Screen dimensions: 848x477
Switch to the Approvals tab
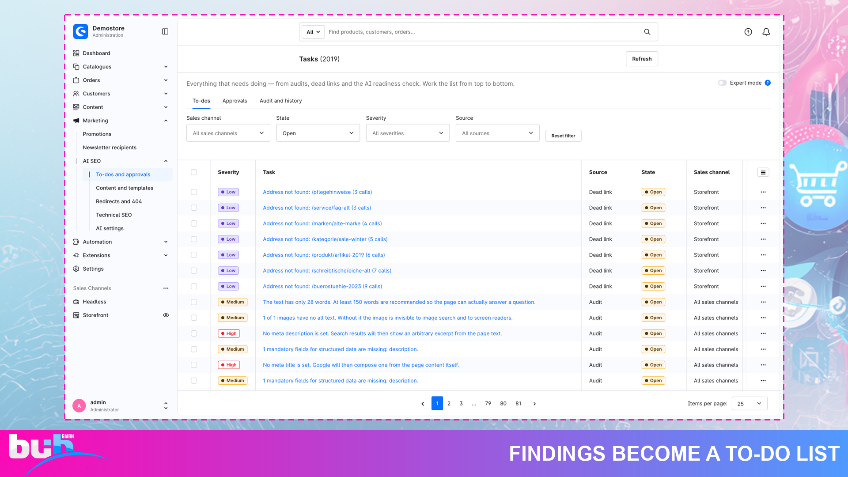click(x=235, y=101)
